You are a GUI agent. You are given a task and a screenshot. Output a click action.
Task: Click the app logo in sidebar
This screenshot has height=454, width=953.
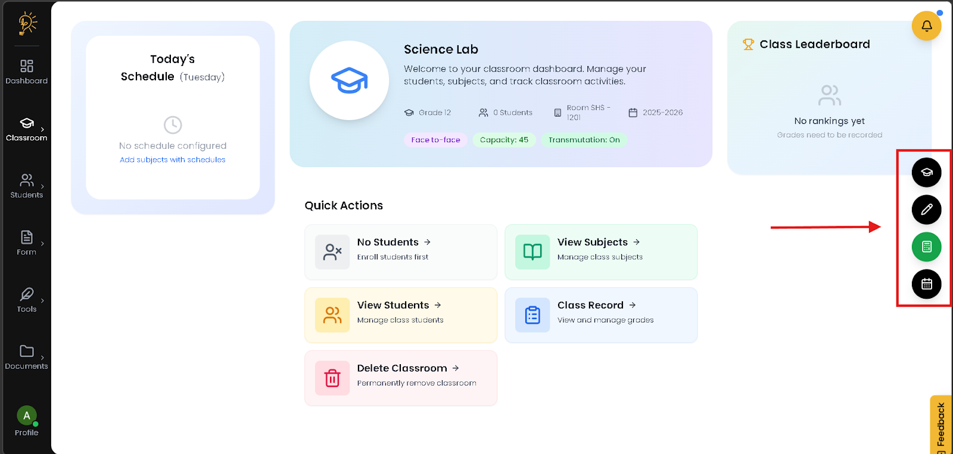tap(27, 24)
